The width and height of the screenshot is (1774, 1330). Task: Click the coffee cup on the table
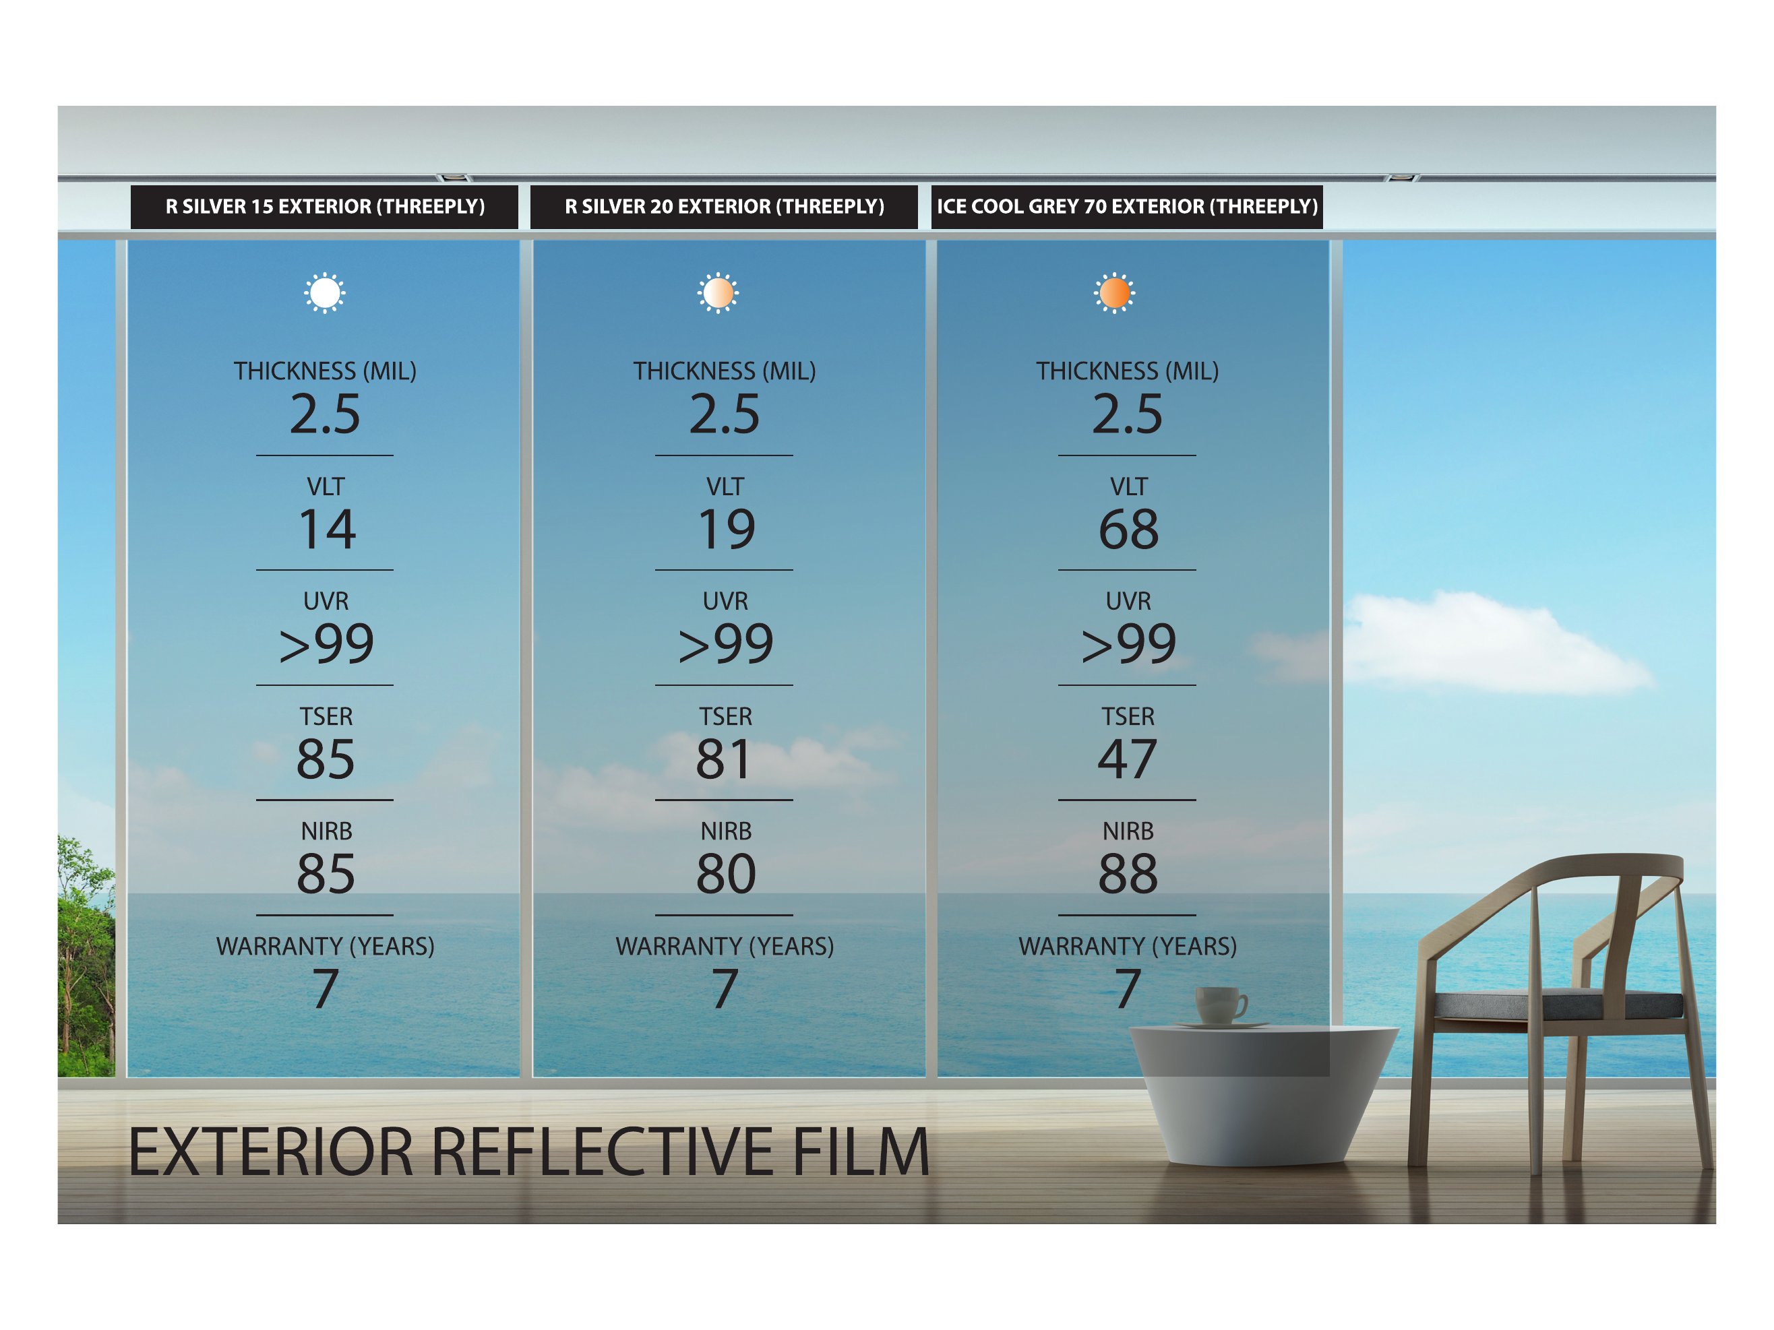pyautogui.click(x=1220, y=1005)
